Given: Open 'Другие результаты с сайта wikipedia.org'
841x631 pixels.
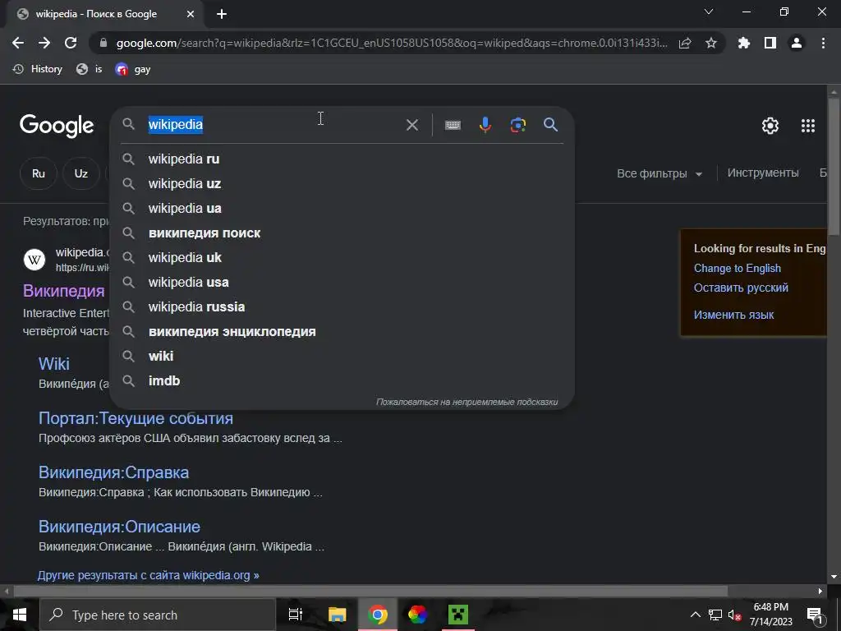Looking at the screenshot, I should (x=148, y=575).
